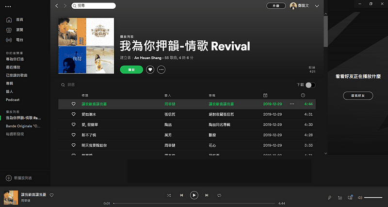This screenshot has height=207, width=388.
Task: Click the now playing album thumbnail
Action: pos(11,197)
